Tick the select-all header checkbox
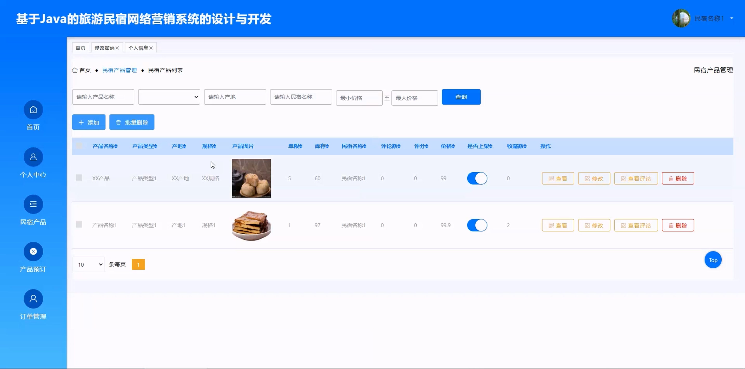745x369 pixels. [79, 146]
